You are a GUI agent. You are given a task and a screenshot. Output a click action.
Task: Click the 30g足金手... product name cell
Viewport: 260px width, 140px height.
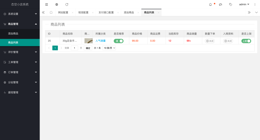point(71,41)
